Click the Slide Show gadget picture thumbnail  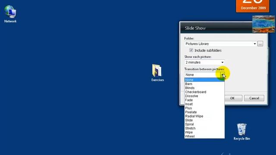(x=263, y=24)
